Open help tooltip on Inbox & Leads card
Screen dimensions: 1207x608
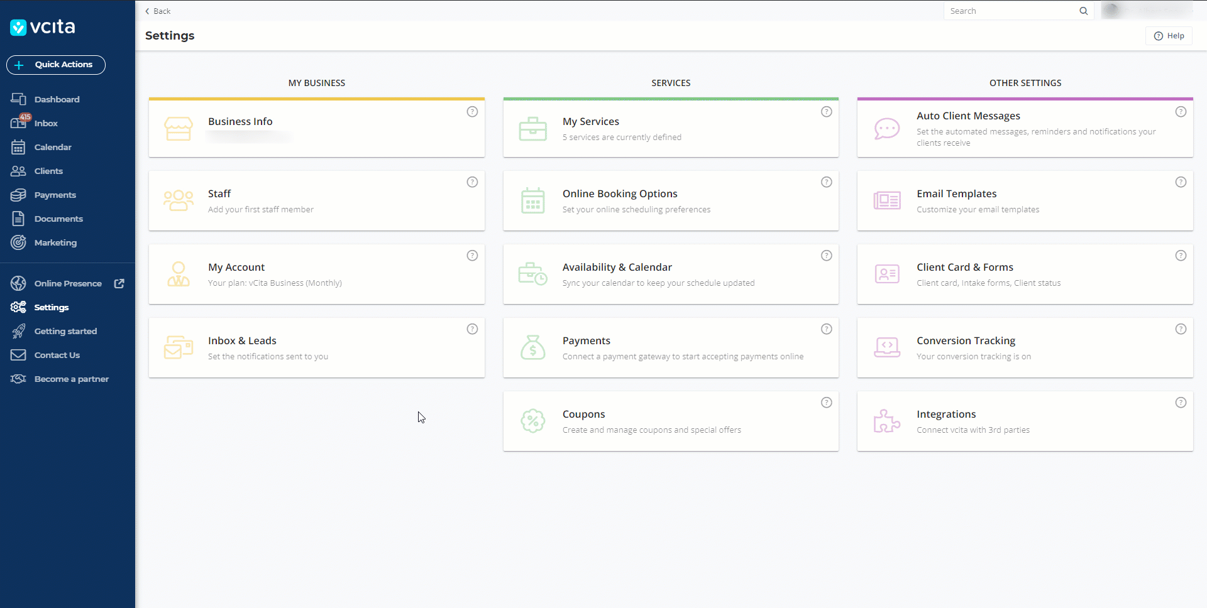click(472, 329)
